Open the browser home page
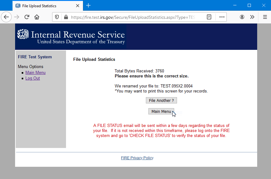This screenshot has height=179, width=271. [37, 17]
